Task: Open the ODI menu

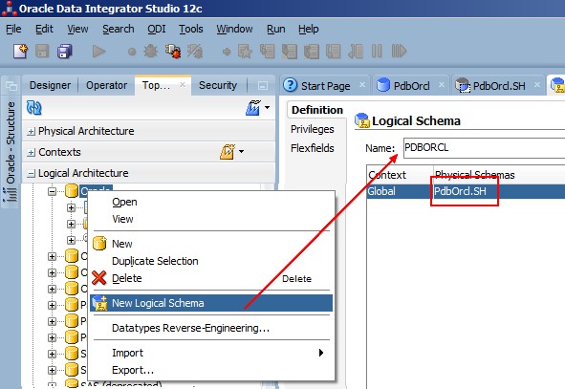Action: point(157,29)
